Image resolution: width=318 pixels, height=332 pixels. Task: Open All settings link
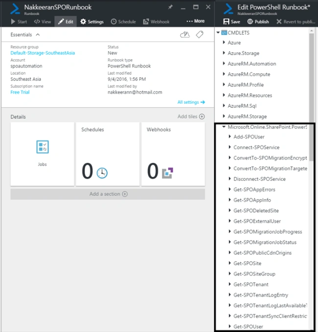[191, 102]
